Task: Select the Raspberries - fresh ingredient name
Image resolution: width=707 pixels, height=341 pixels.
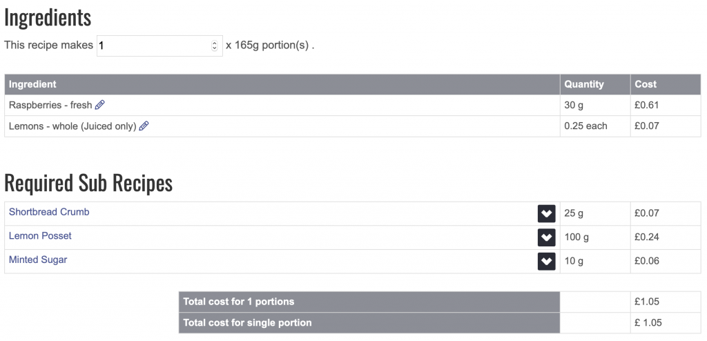Action: 50,105
